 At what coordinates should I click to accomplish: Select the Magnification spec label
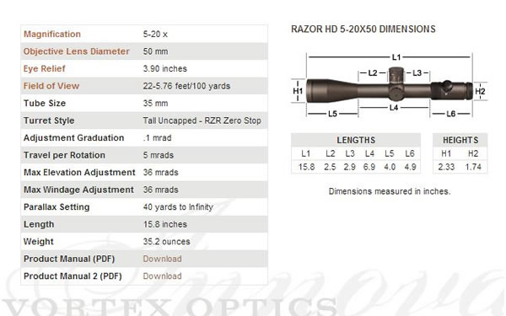click(52, 35)
